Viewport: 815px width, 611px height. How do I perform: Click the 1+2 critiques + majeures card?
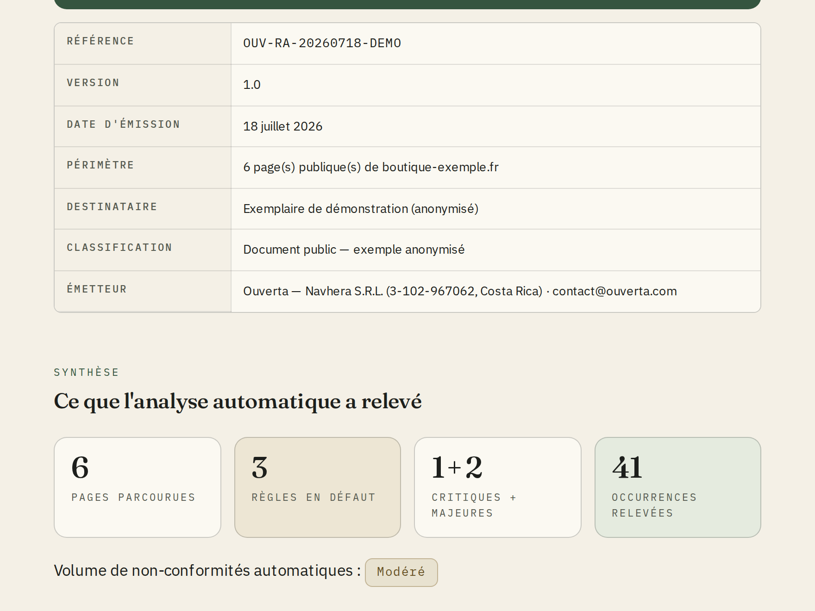point(498,487)
